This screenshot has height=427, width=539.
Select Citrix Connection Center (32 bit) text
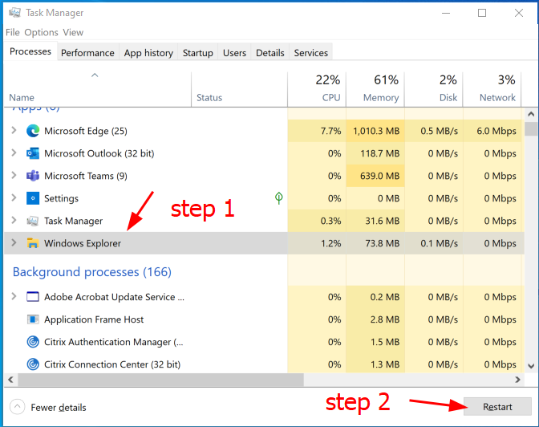click(112, 364)
